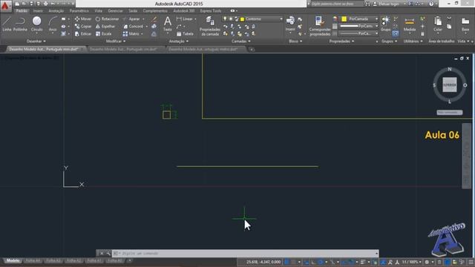Pick the Rotacionar tool
This screenshot has width=475, height=267.
point(107,19)
